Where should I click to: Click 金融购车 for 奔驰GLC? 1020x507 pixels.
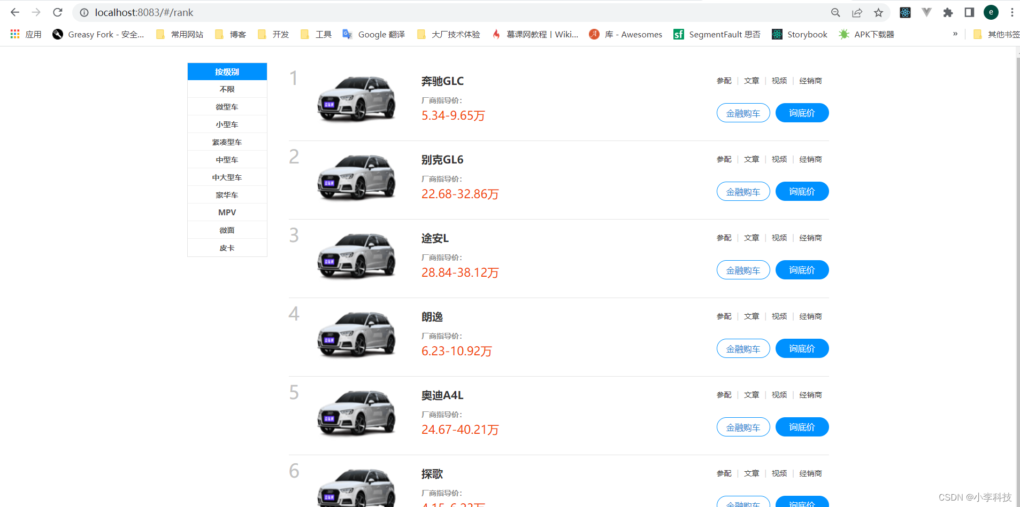click(x=743, y=113)
